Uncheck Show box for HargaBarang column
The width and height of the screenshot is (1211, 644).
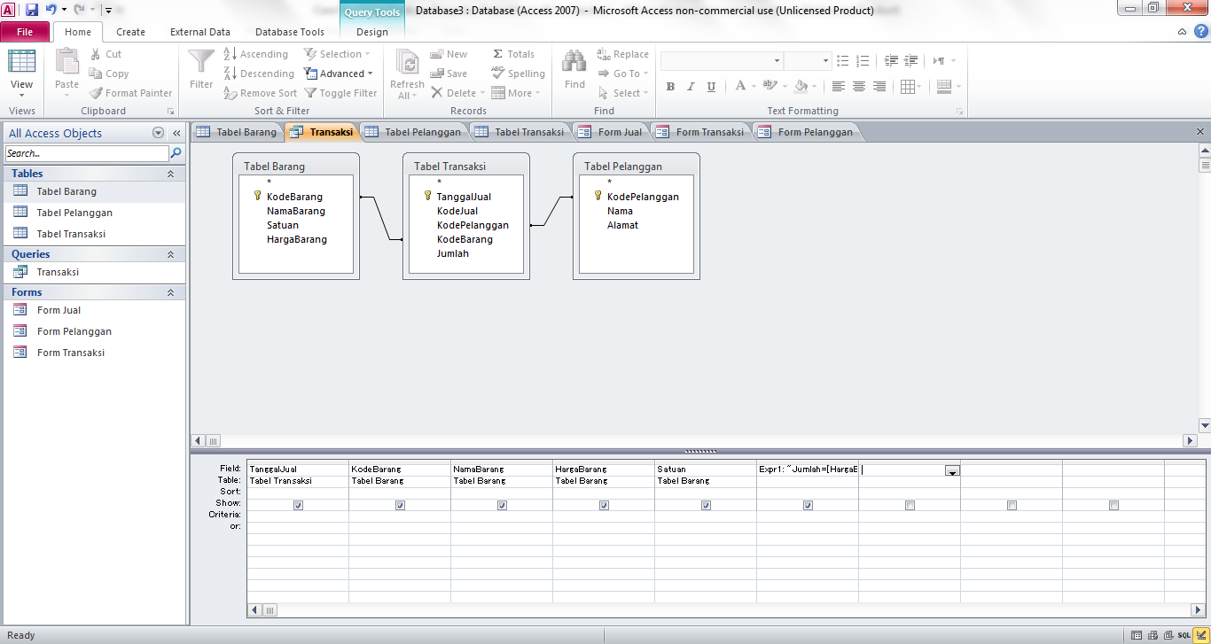pos(604,506)
